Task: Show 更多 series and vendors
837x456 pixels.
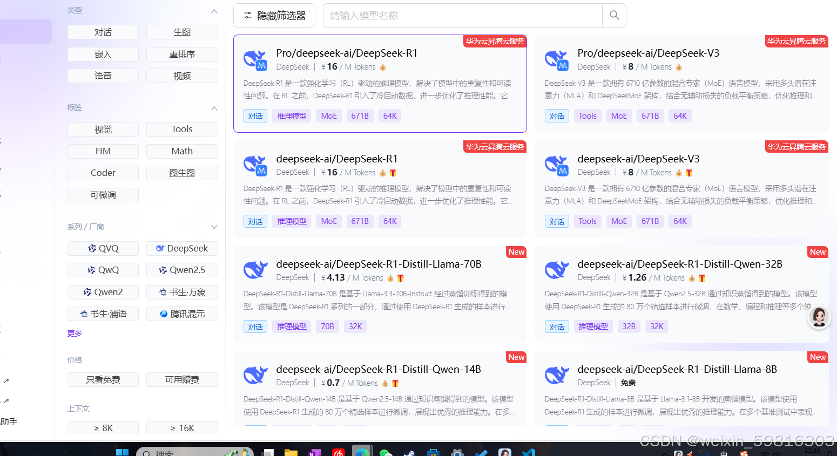Action: point(75,334)
